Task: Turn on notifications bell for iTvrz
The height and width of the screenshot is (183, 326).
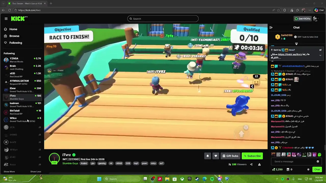Action: (208, 156)
